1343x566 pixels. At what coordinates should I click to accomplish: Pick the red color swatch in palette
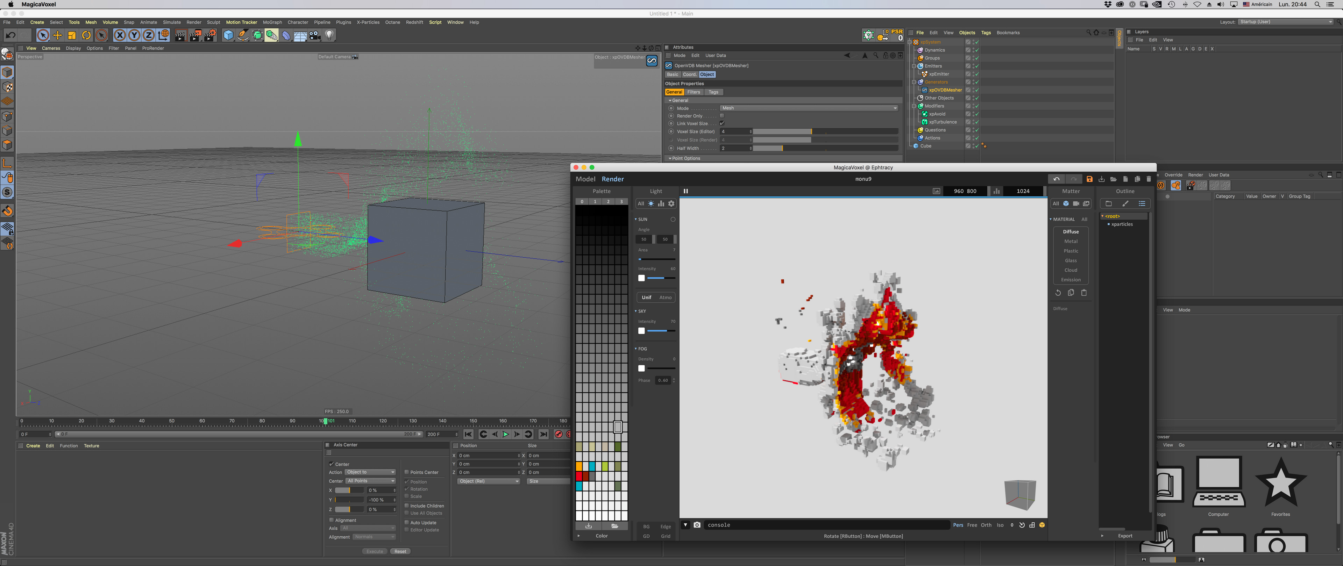[579, 476]
